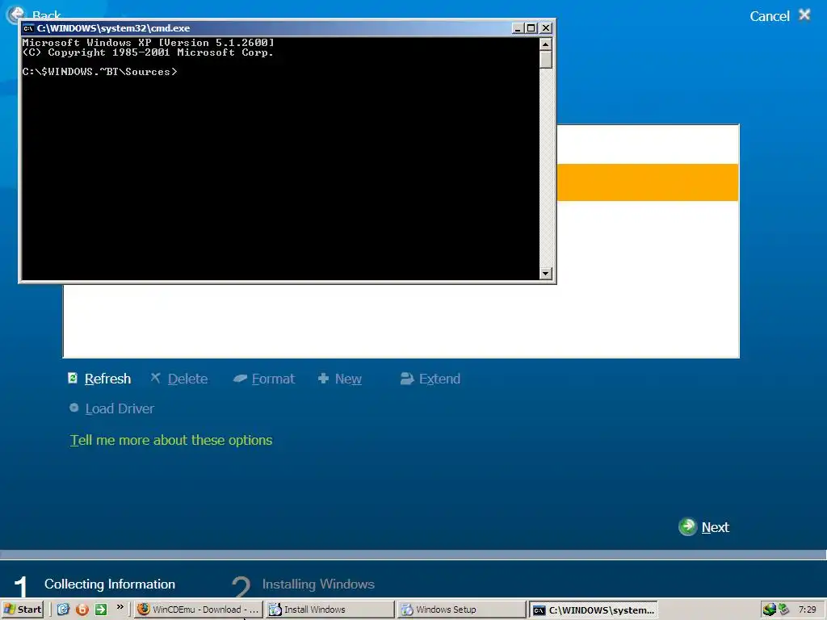Click the Cancel X icon

(x=804, y=15)
